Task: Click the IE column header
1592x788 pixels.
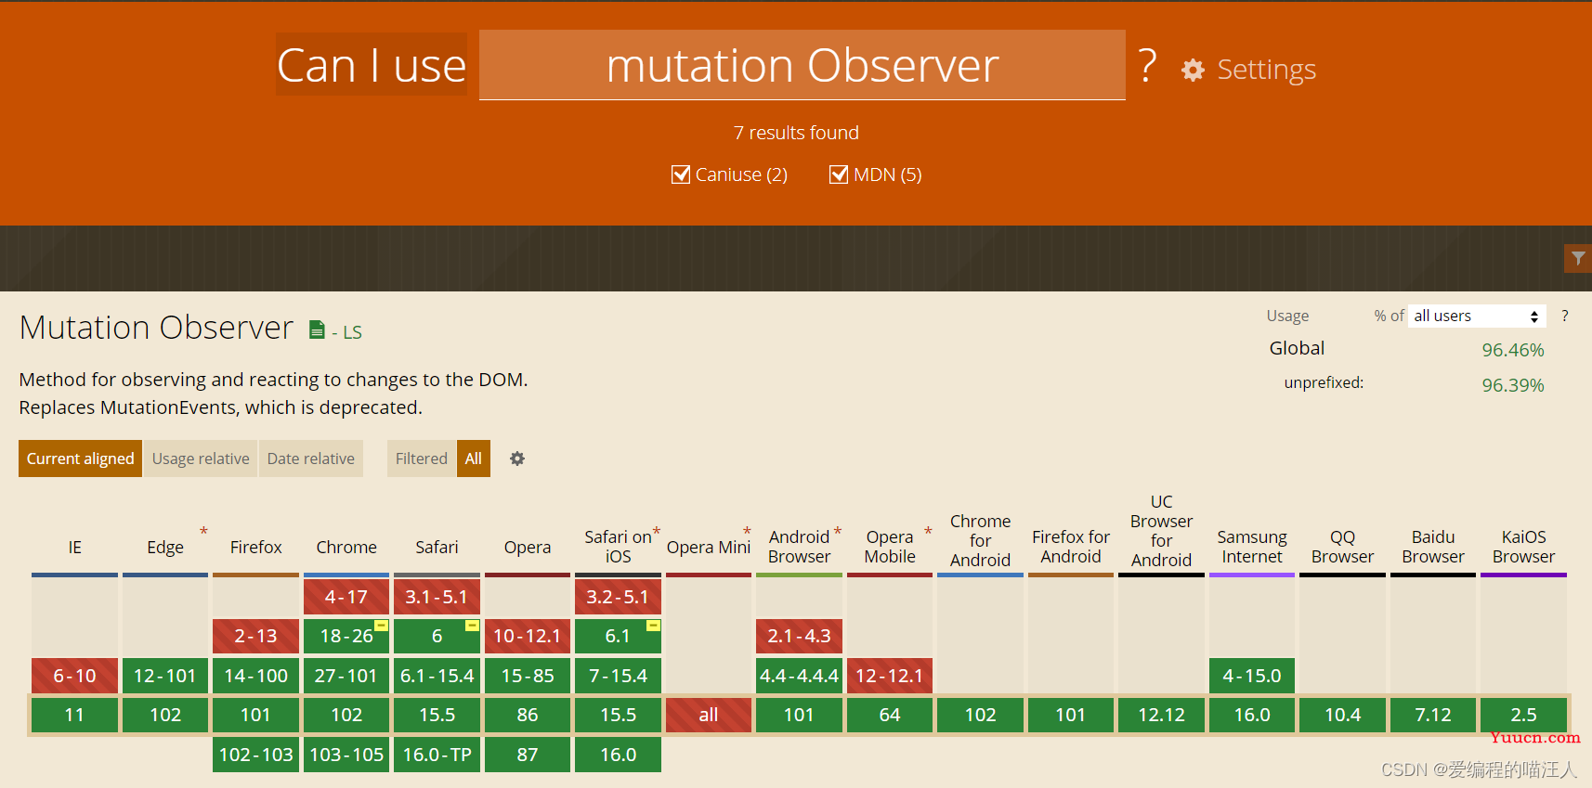Action: (74, 548)
